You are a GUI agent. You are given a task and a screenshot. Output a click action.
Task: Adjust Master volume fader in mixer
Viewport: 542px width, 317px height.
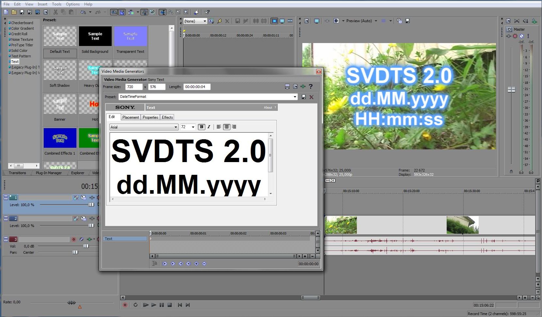(511, 90)
